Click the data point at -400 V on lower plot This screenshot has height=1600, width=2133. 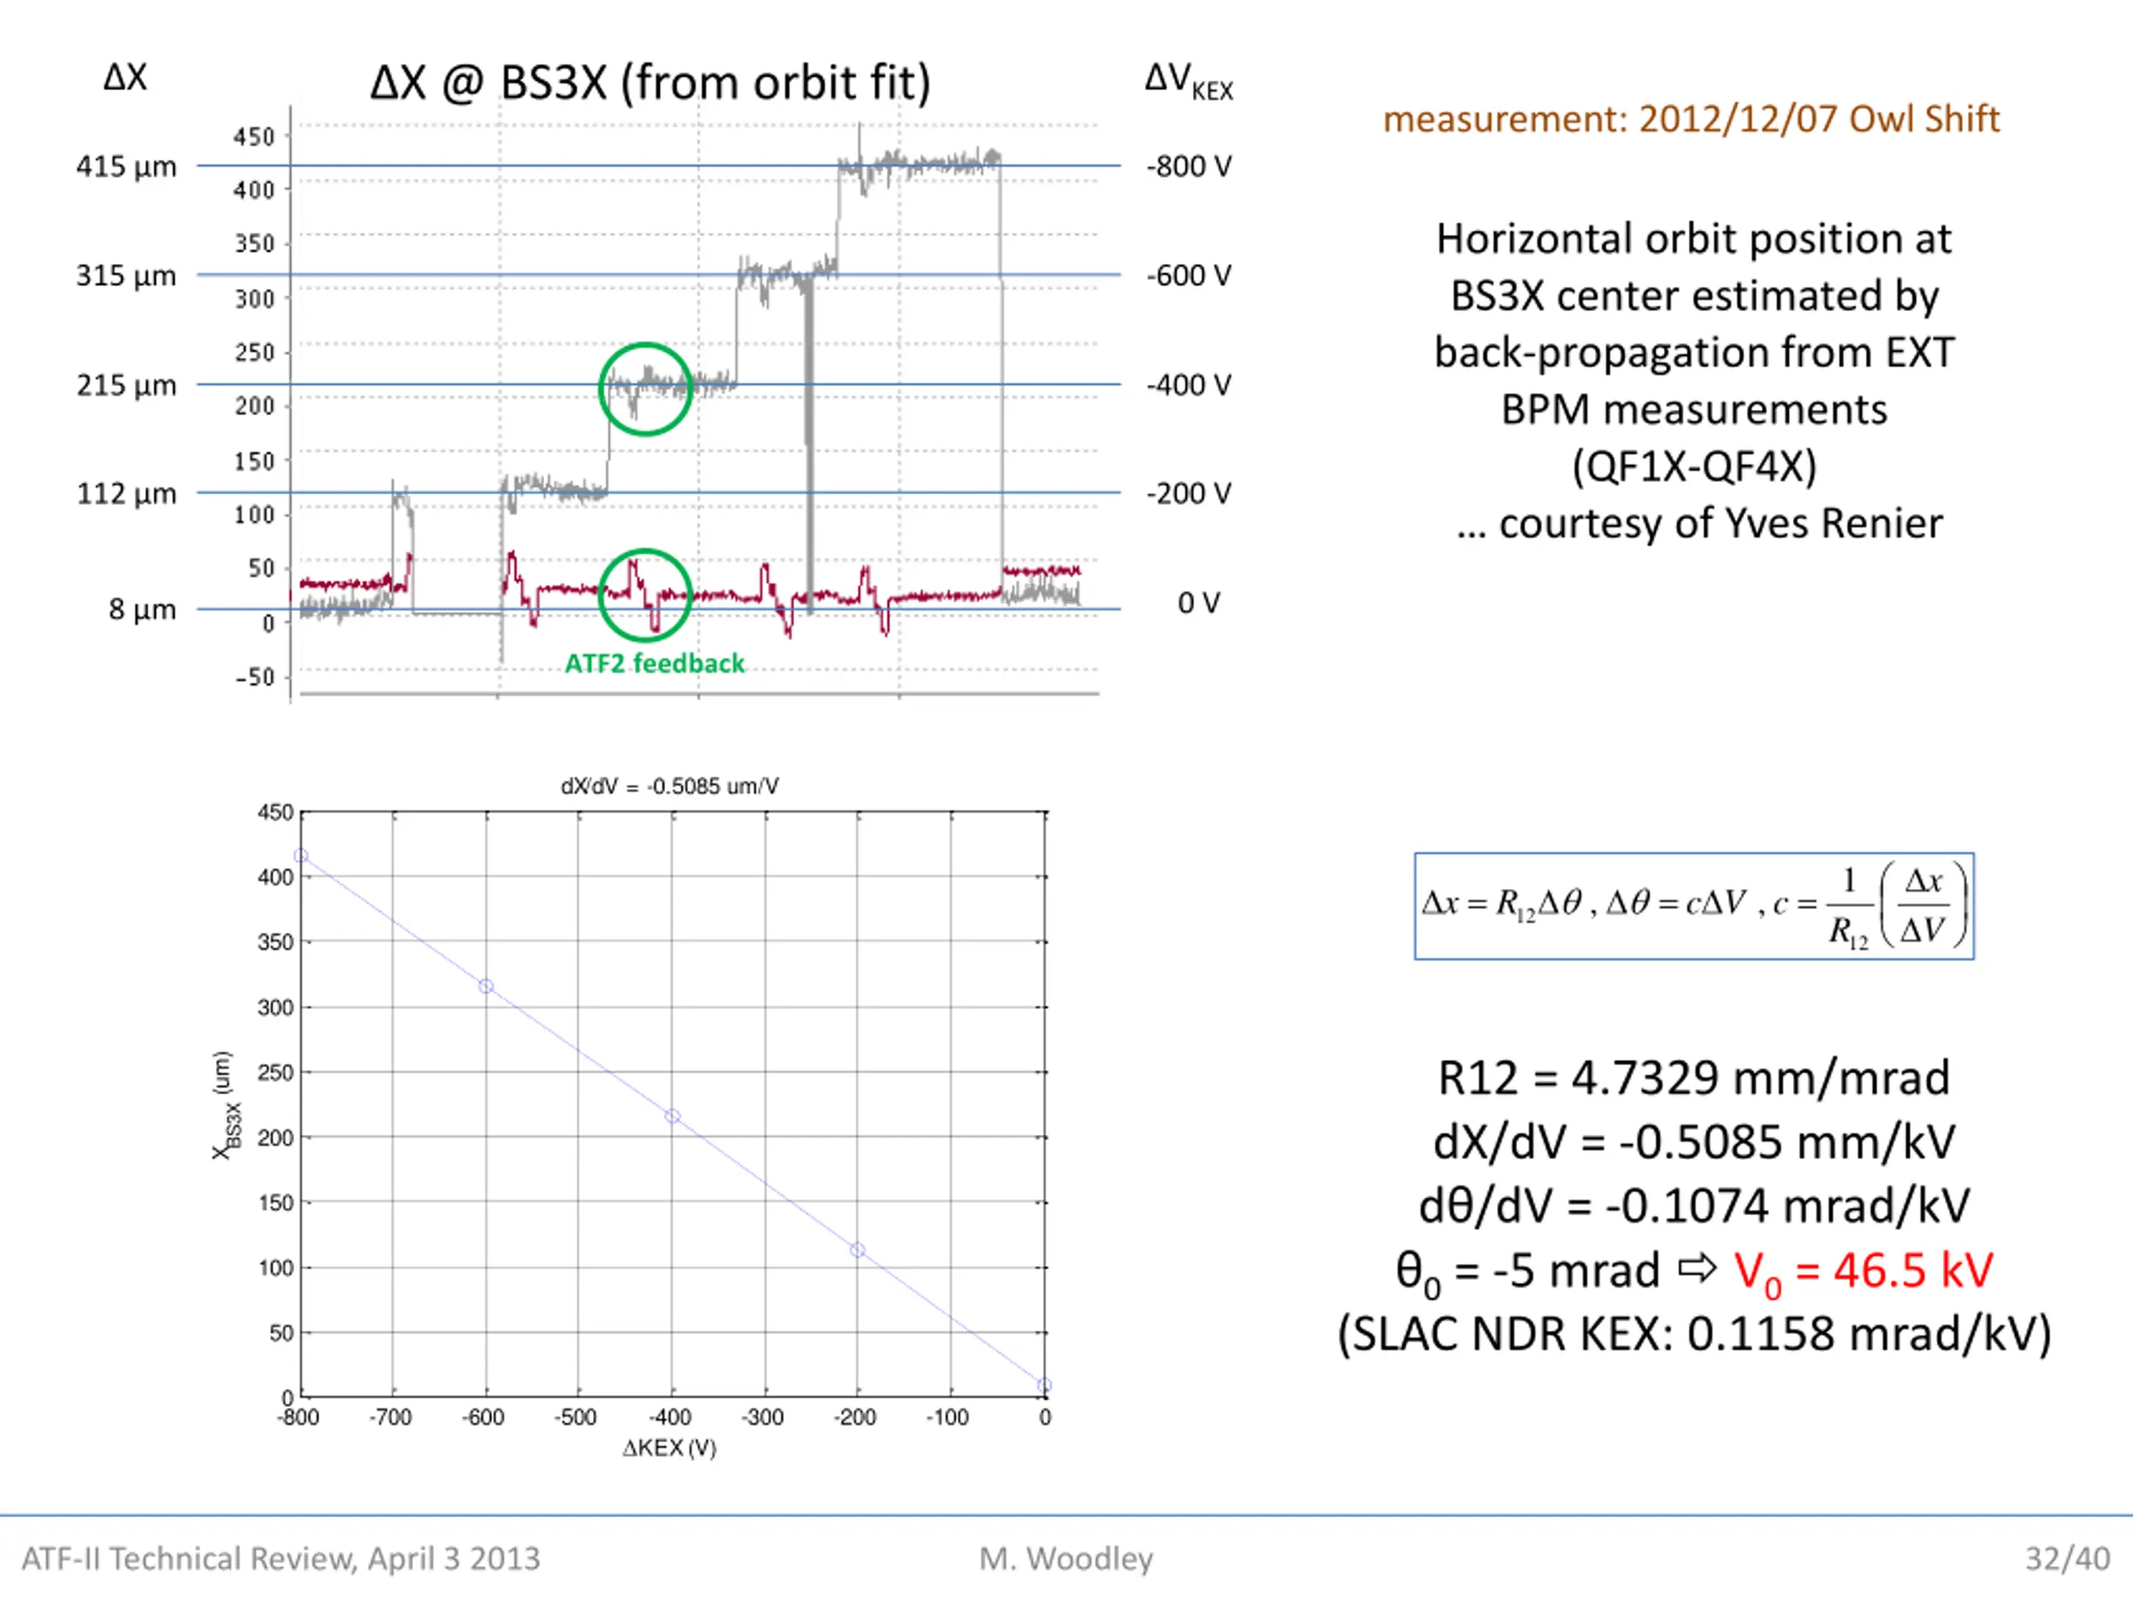click(x=673, y=1116)
